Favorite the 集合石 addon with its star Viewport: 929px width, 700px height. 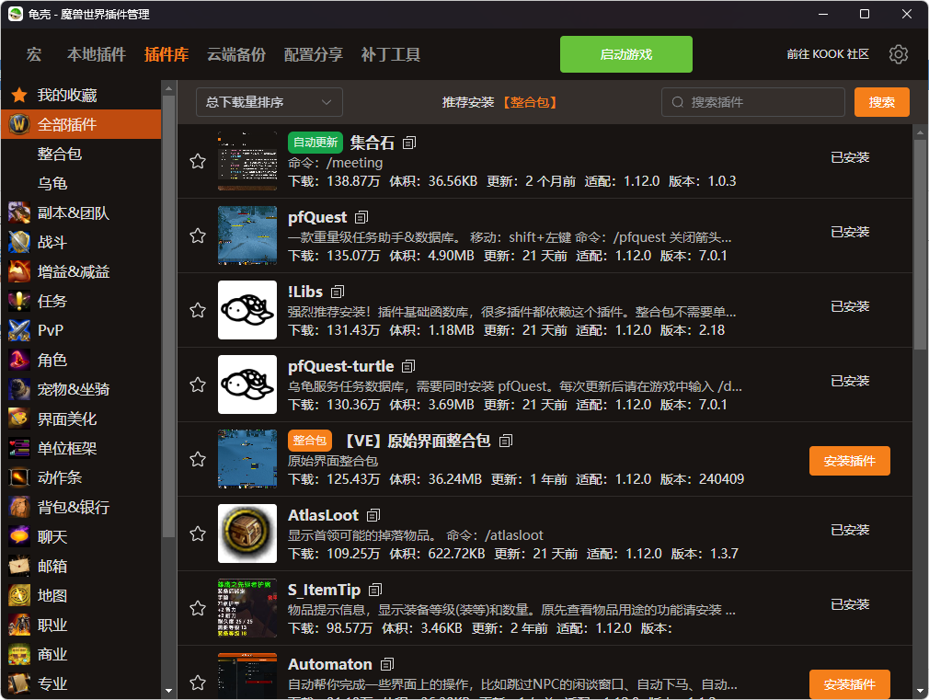click(x=198, y=161)
